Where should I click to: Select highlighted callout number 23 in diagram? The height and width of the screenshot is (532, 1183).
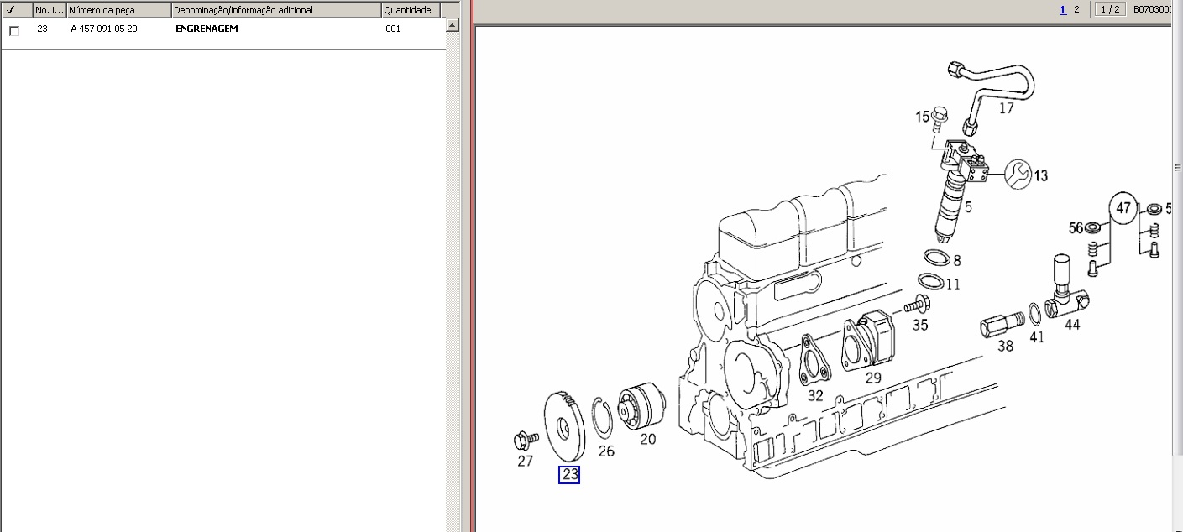click(570, 475)
